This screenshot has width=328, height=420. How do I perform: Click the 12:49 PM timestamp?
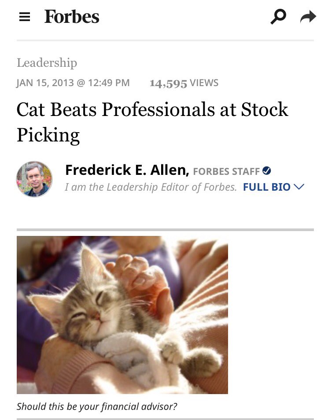[x=109, y=83]
